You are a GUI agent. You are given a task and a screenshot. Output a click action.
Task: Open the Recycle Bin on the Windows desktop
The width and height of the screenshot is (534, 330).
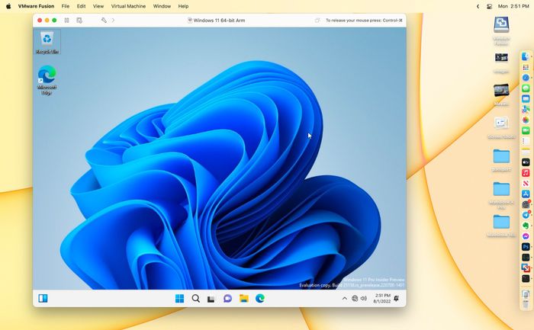(47, 42)
